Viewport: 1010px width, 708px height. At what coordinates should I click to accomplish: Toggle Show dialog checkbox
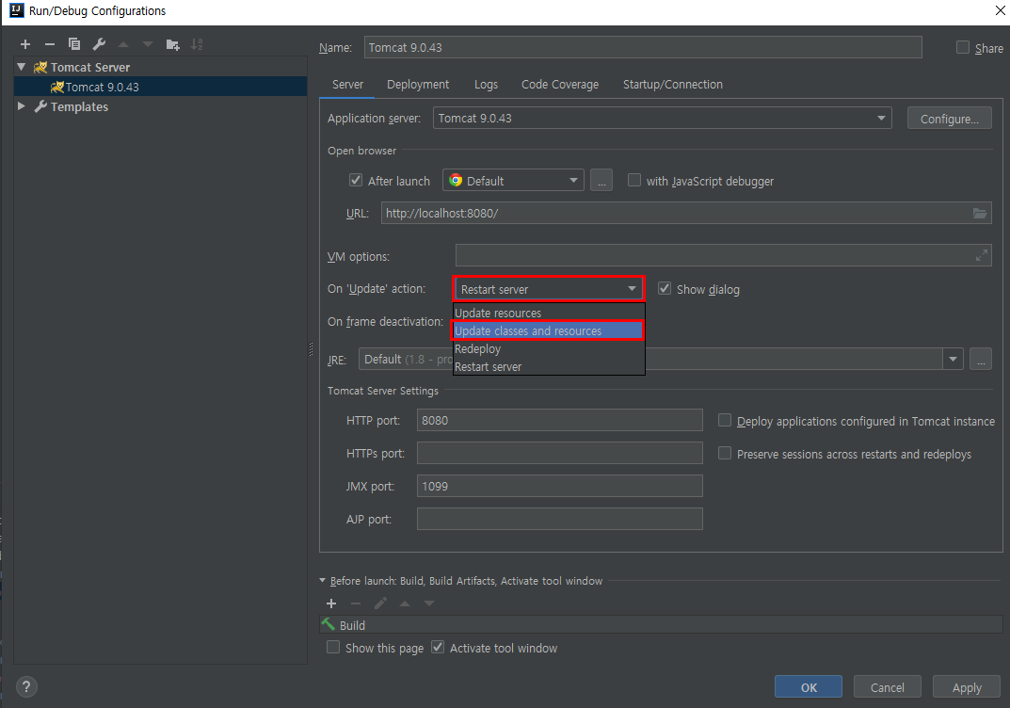tap(665, 289)
